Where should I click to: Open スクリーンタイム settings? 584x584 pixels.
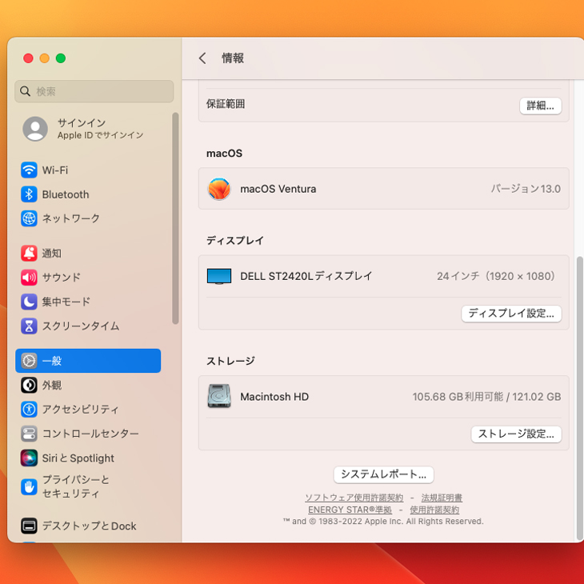click(x=88, y=326)
